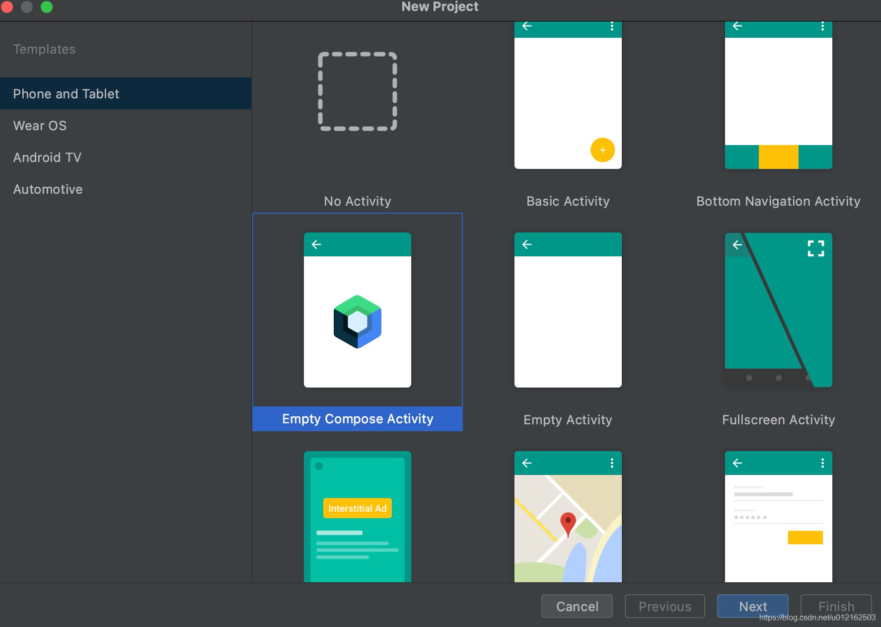Open the Android TV template category
The width and height of the screenshot is (881, 627).
click(125, 157)
